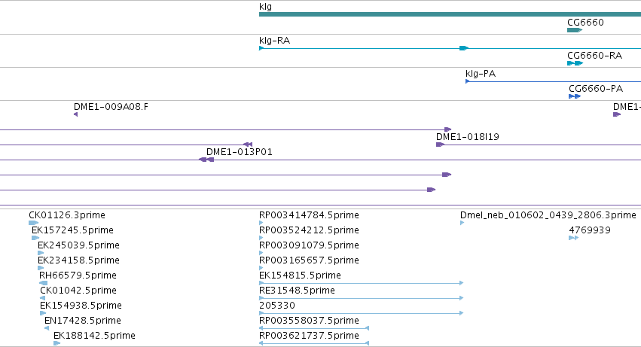Select the klg-PA feature label
Screen dimensions: 641x347
click(x=481, y=74)
